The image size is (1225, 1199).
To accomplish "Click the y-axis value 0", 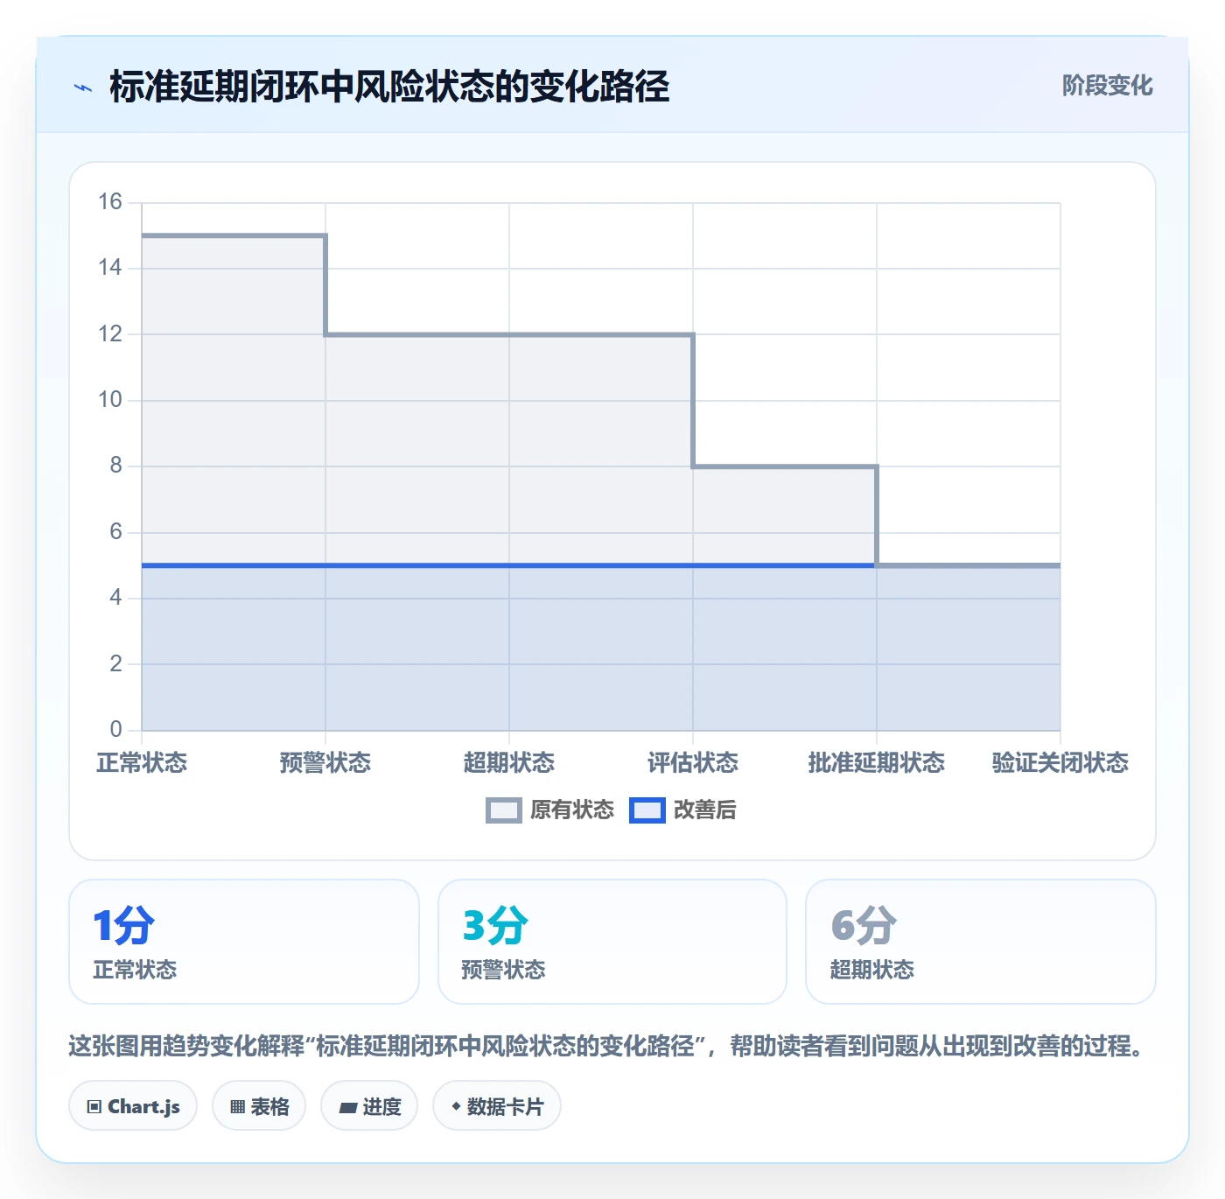I will point(115,730).
